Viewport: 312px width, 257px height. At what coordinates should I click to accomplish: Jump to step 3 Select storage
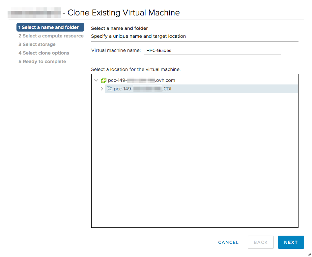tap(37, 44)
